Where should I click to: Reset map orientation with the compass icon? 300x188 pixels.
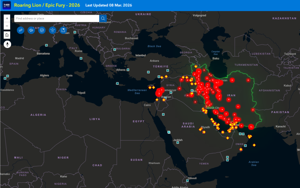click(x=7, y=44)
